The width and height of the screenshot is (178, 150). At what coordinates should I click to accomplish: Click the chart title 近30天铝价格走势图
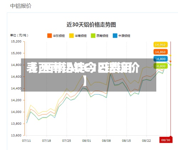click(x=91, y=25)
